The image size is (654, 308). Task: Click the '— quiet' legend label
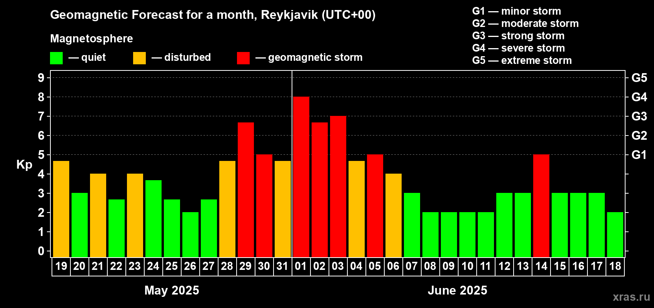(87, 57)
